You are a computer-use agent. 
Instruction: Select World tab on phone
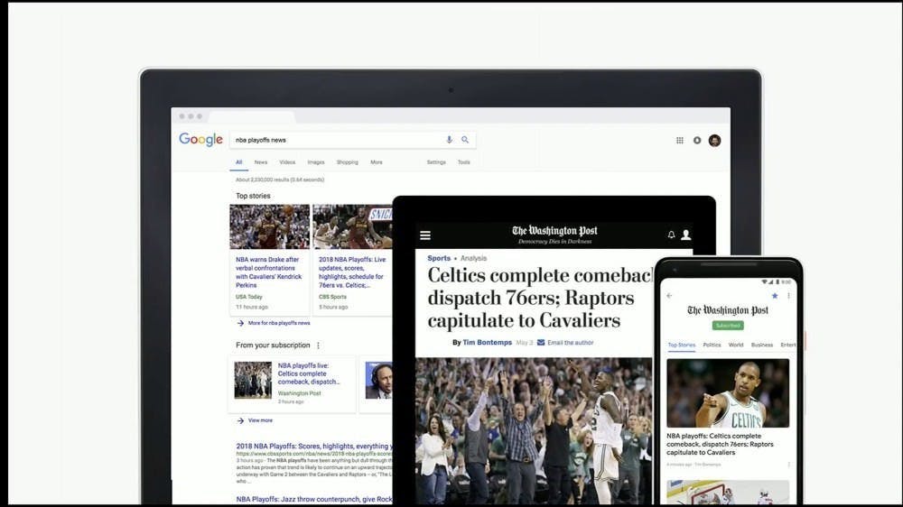point(736,345)
